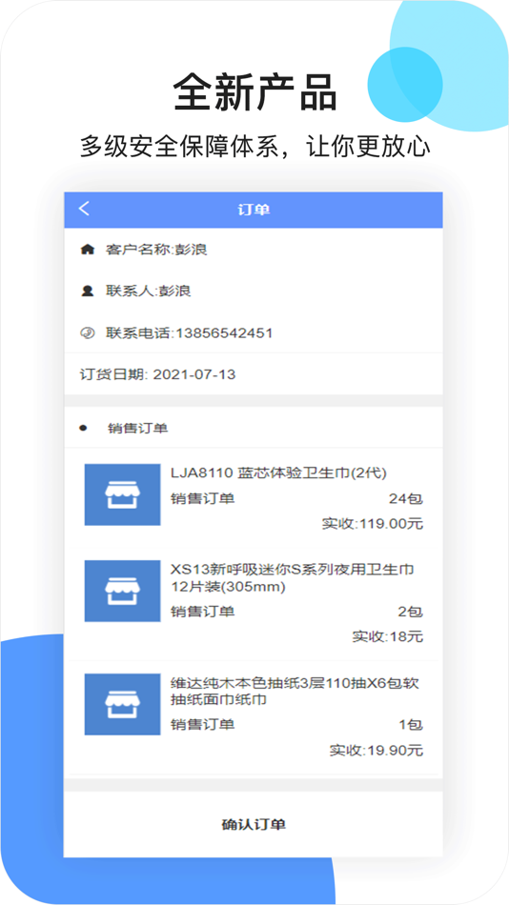
Task: Confirm the order with 确认订单
Action: 254,824
